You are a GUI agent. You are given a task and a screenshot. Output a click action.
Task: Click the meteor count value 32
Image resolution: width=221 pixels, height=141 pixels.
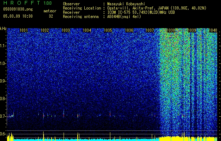(x=51, y=16)
